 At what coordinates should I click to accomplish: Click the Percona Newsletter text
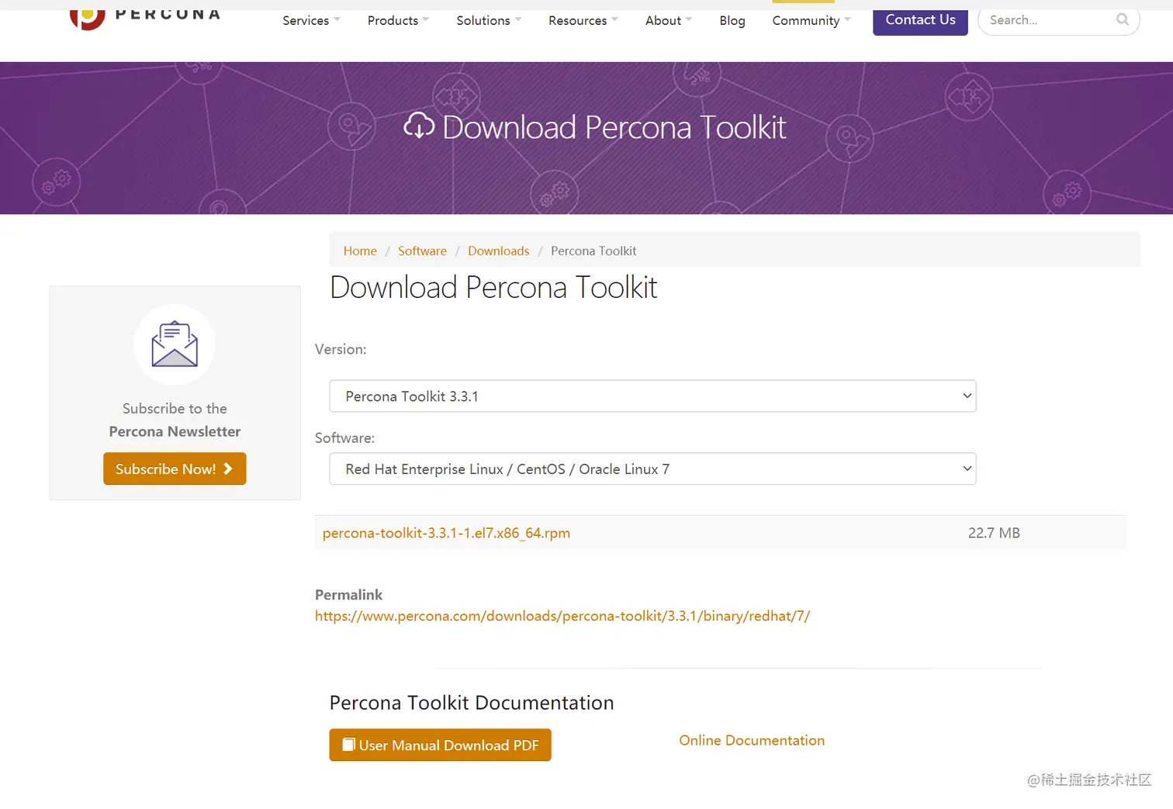(x=175, y=431)
